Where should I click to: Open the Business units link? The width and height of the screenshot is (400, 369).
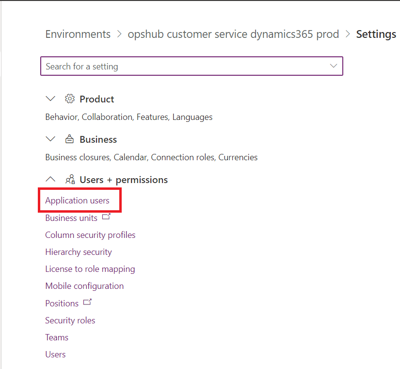coord(71,218)
